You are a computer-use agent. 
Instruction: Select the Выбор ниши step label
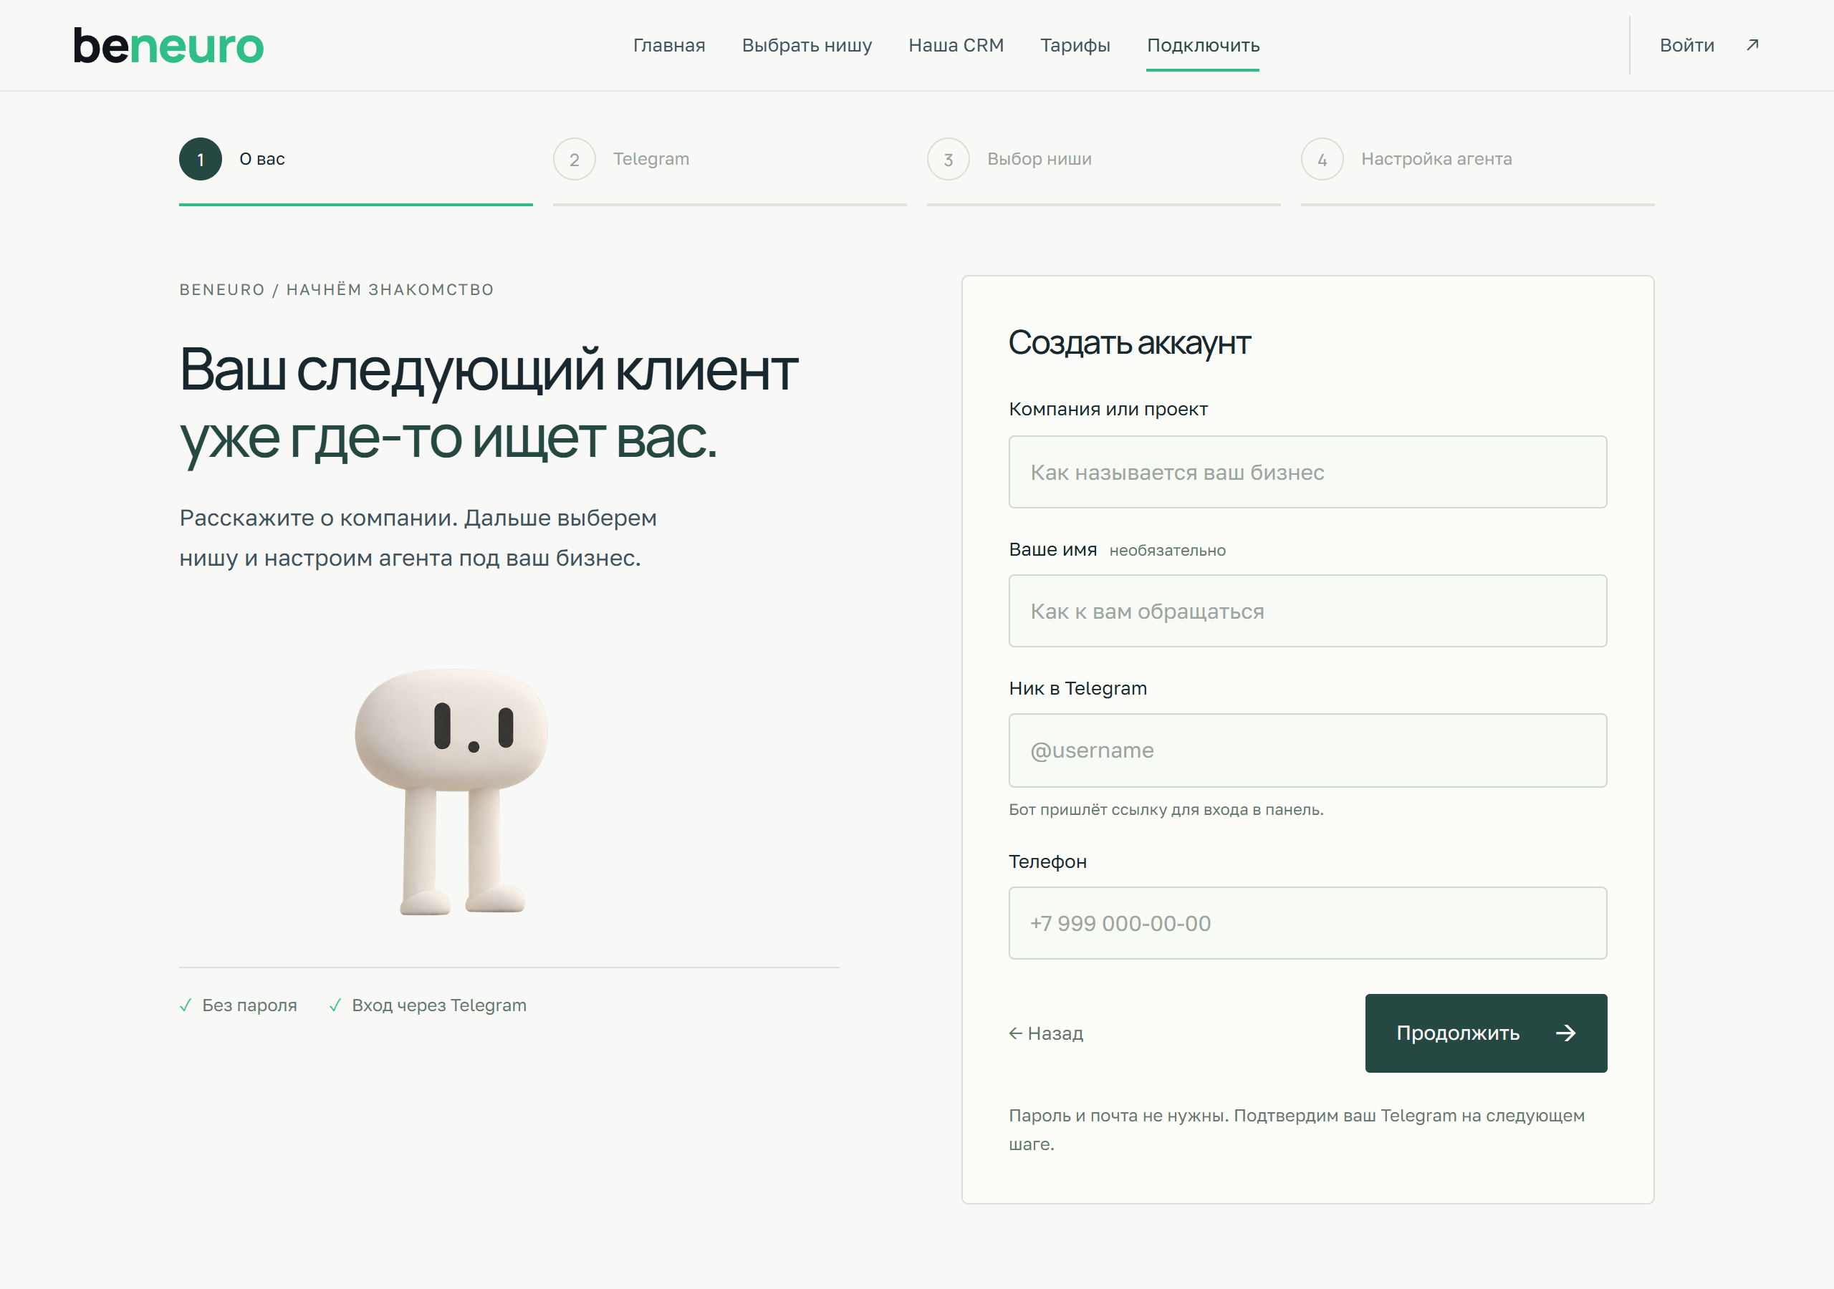(x=1040, y=159)
